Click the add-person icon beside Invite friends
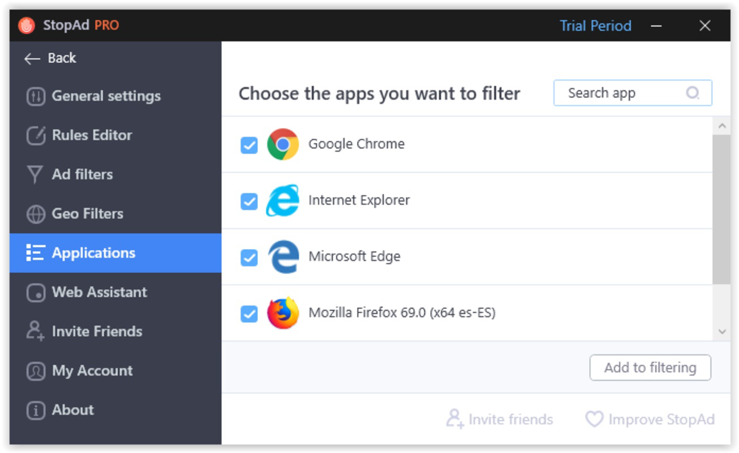Image resolution: width=739 pixels, height=453 pixels. click(x=455, y=419)
